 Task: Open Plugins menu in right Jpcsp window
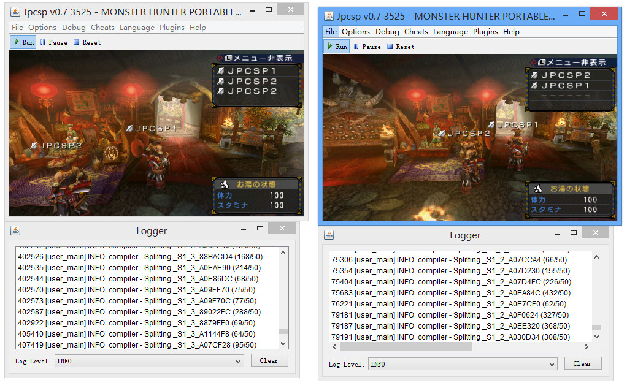pos(485,32)
